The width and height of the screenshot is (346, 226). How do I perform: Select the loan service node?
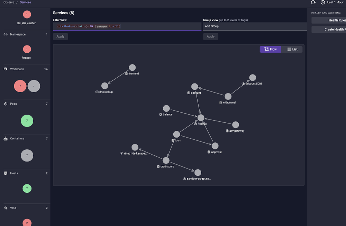pos(176,134)
